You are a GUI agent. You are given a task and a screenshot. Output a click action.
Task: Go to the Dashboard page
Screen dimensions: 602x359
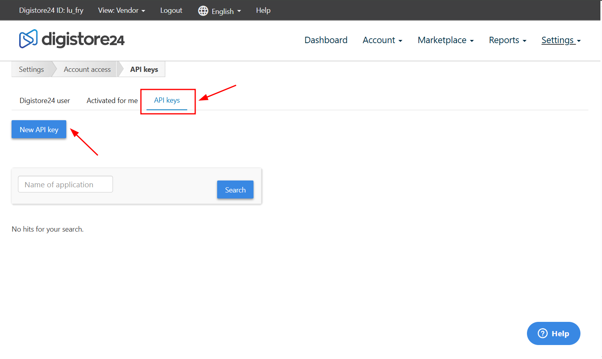(326, 40)
